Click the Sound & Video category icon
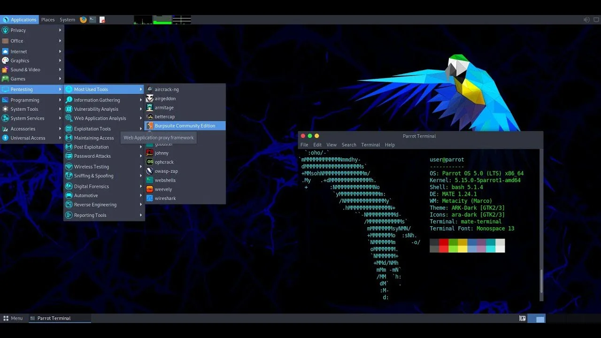Screen dimensions: 601x338 [x=6, y=69]
